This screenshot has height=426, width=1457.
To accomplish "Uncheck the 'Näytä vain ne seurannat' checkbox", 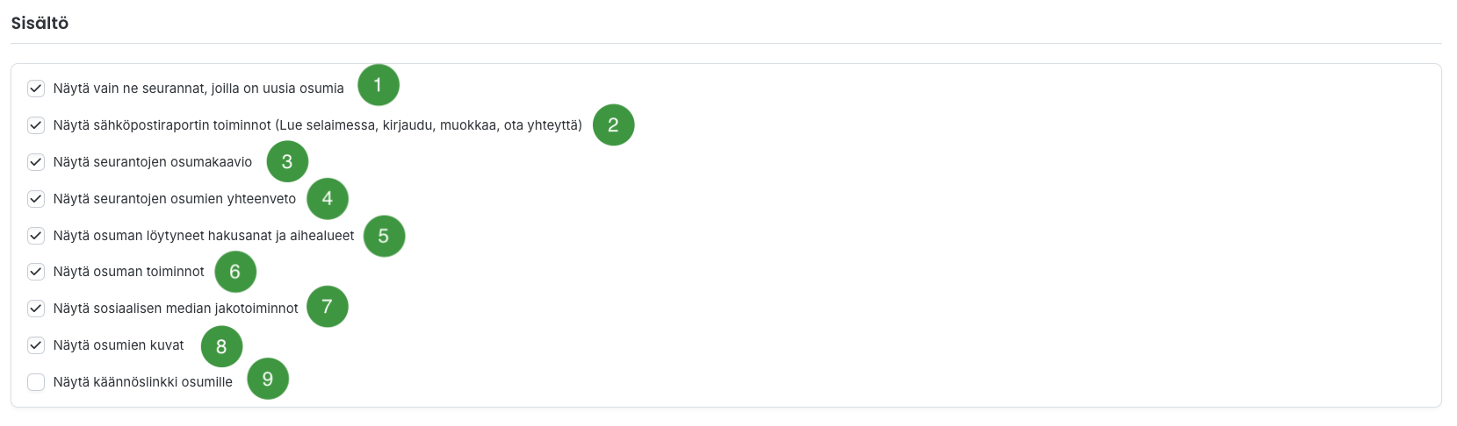I will 36,89.
